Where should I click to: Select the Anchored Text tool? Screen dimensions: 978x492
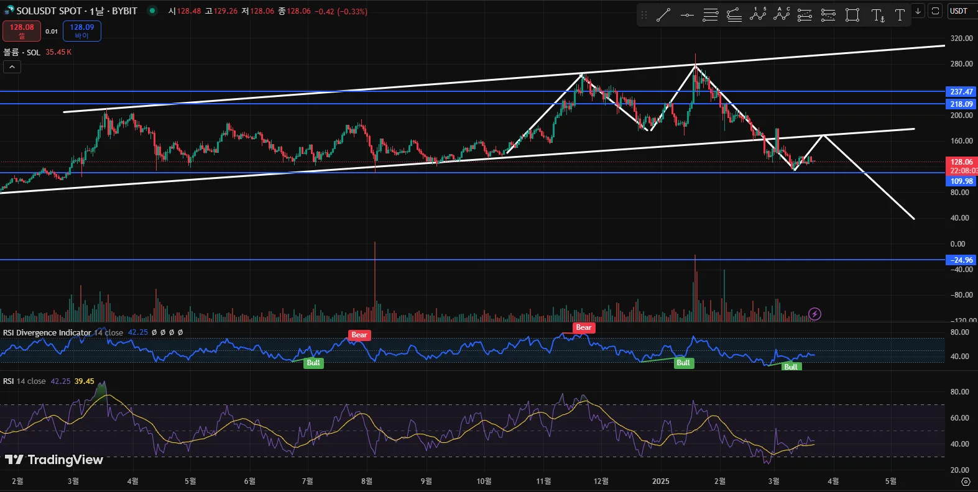pyautogui.click(x=877, y=15)
